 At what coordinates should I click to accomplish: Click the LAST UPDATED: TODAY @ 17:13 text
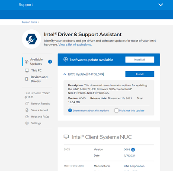click(x=37, y=95)
